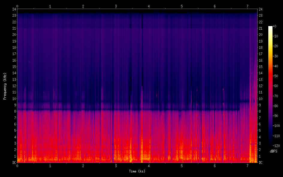283x177 pixels.
Task: Click the "Frequency (kHz)" axis title
Action: (x=5, y=86)
